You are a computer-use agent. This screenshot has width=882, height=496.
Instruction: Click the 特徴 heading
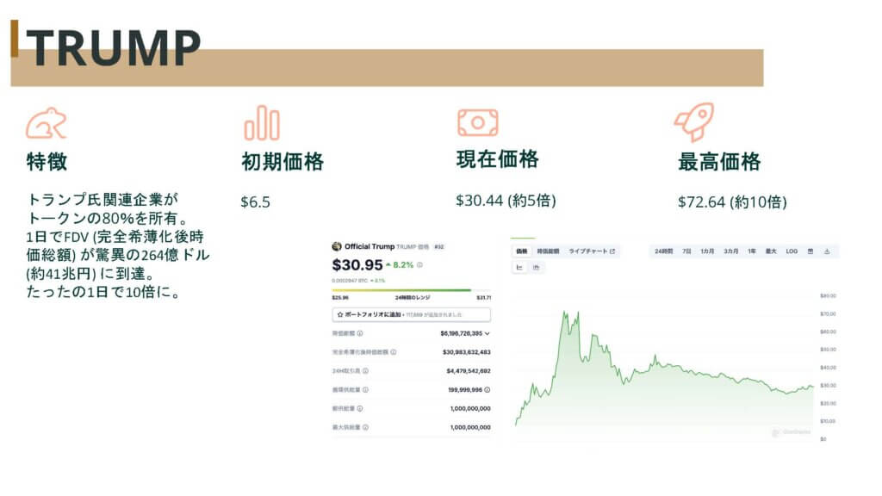[x=47, y=162]
